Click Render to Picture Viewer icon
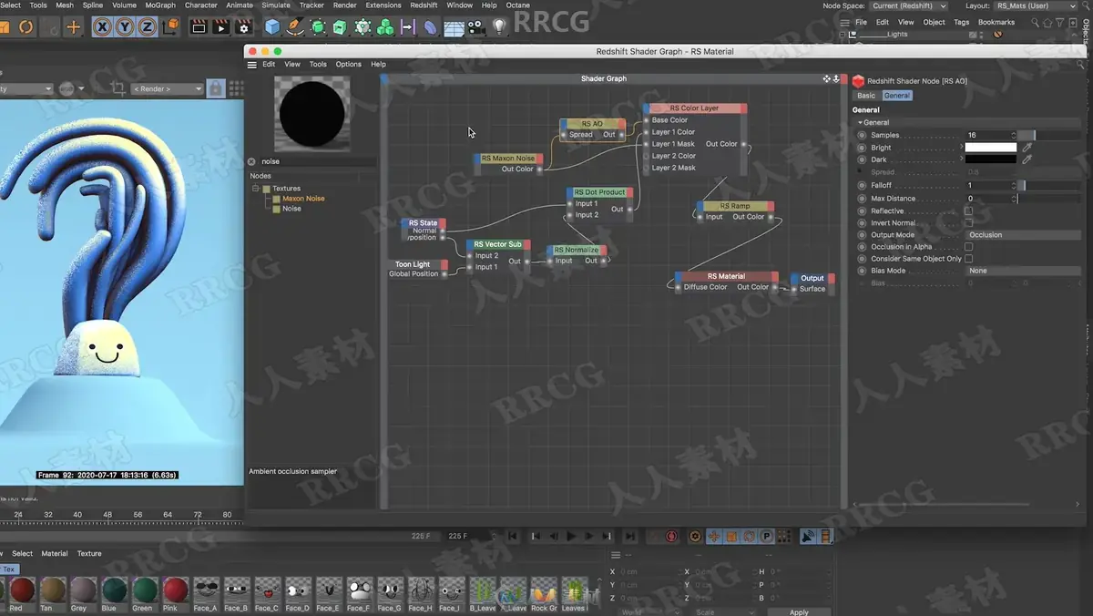Image resolution: width=1093 pixels, height=616 pixels. point(220,27)
